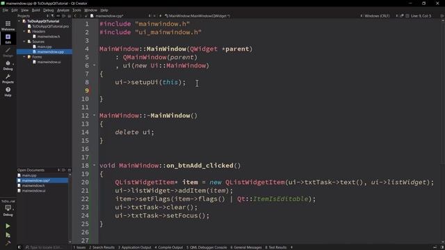
Task: Toggle the left sidebar visibility
Action: pyautogui.click(x=19, y=247)
